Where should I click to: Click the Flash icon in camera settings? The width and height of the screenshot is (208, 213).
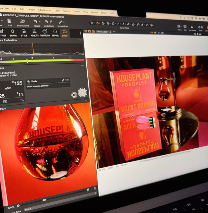28,82
